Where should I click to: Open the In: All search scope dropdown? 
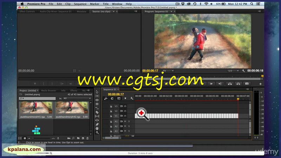(x=77, y=98)
